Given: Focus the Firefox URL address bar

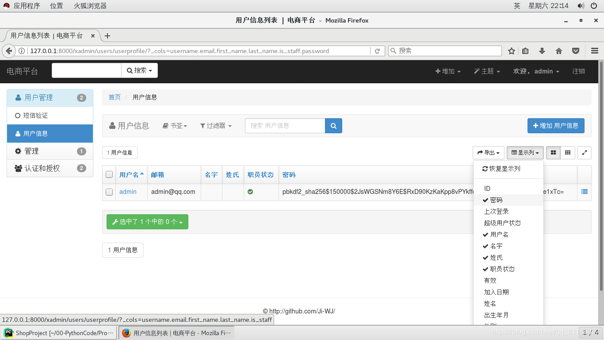Looking at the screenshot, I should pos(199,51).
